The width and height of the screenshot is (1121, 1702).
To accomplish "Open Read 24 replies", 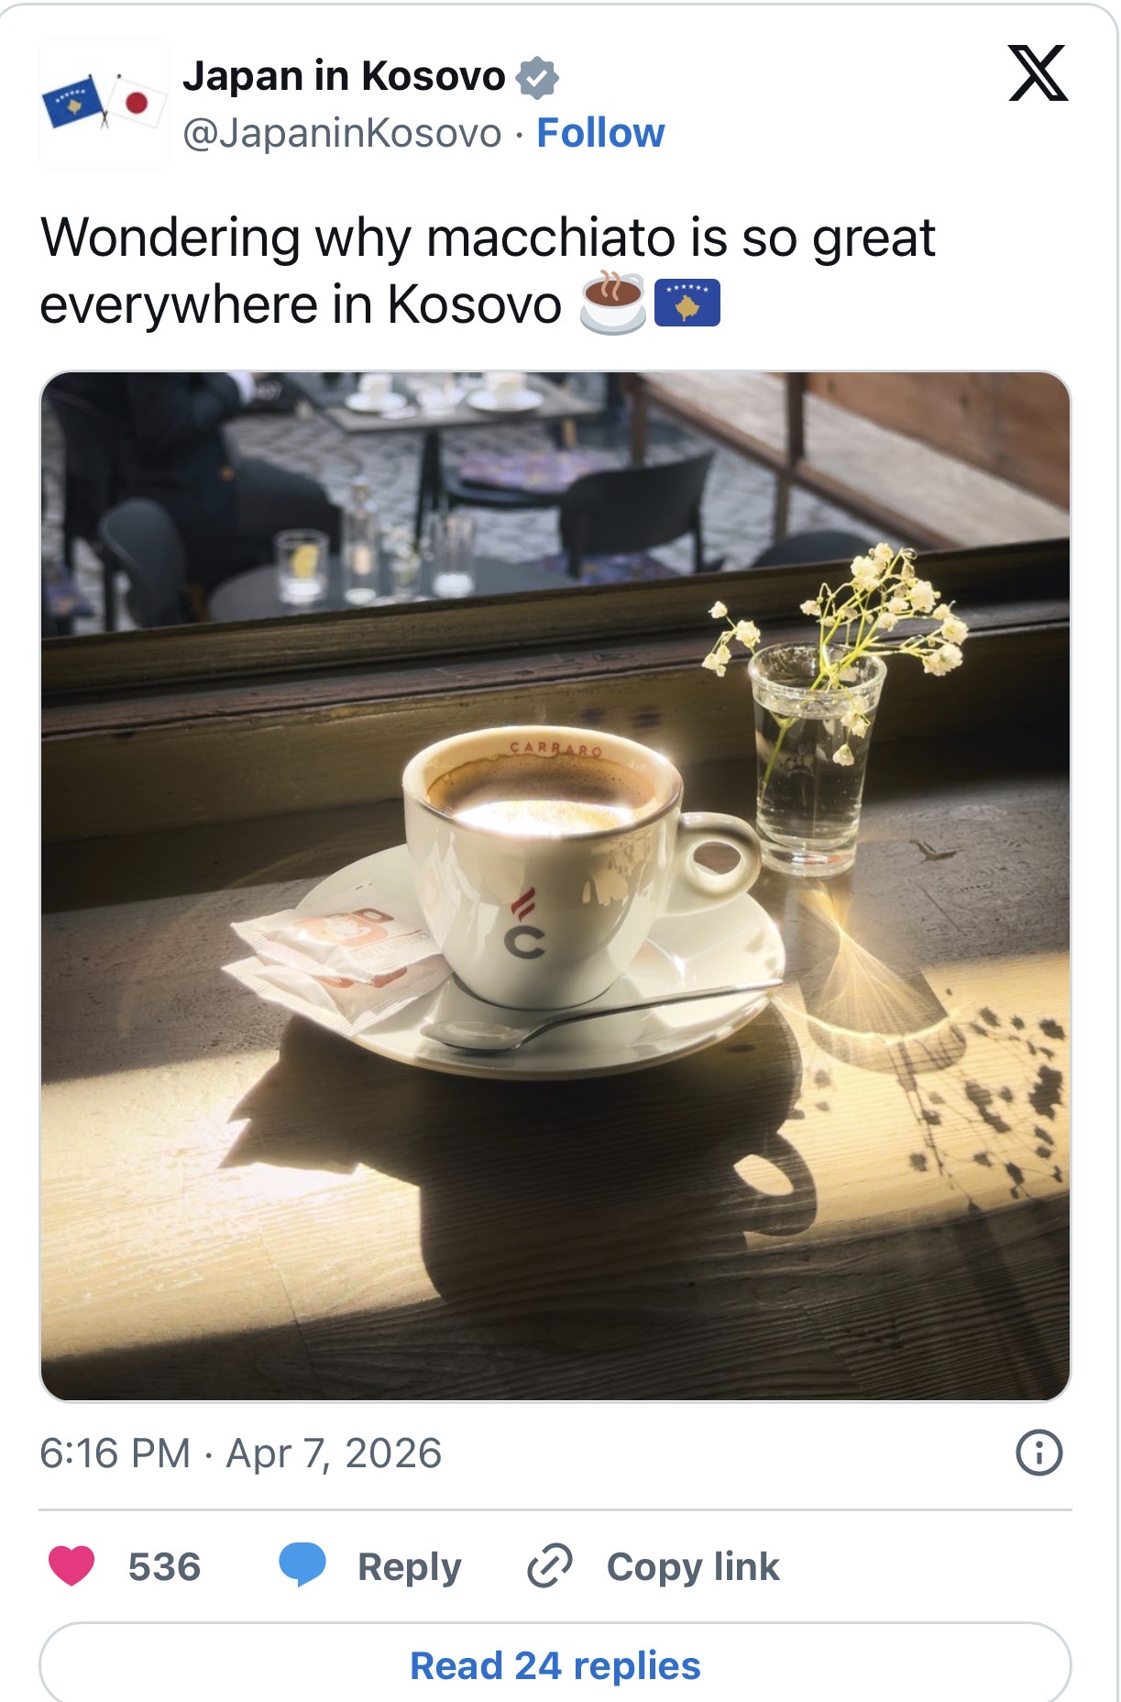I will tap(555, 1665).
